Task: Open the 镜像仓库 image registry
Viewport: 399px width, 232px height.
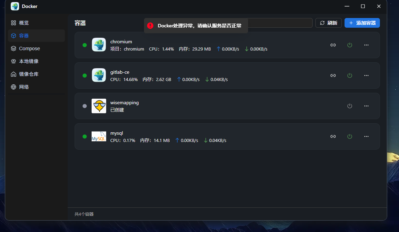Action: (x=36, y=74)
